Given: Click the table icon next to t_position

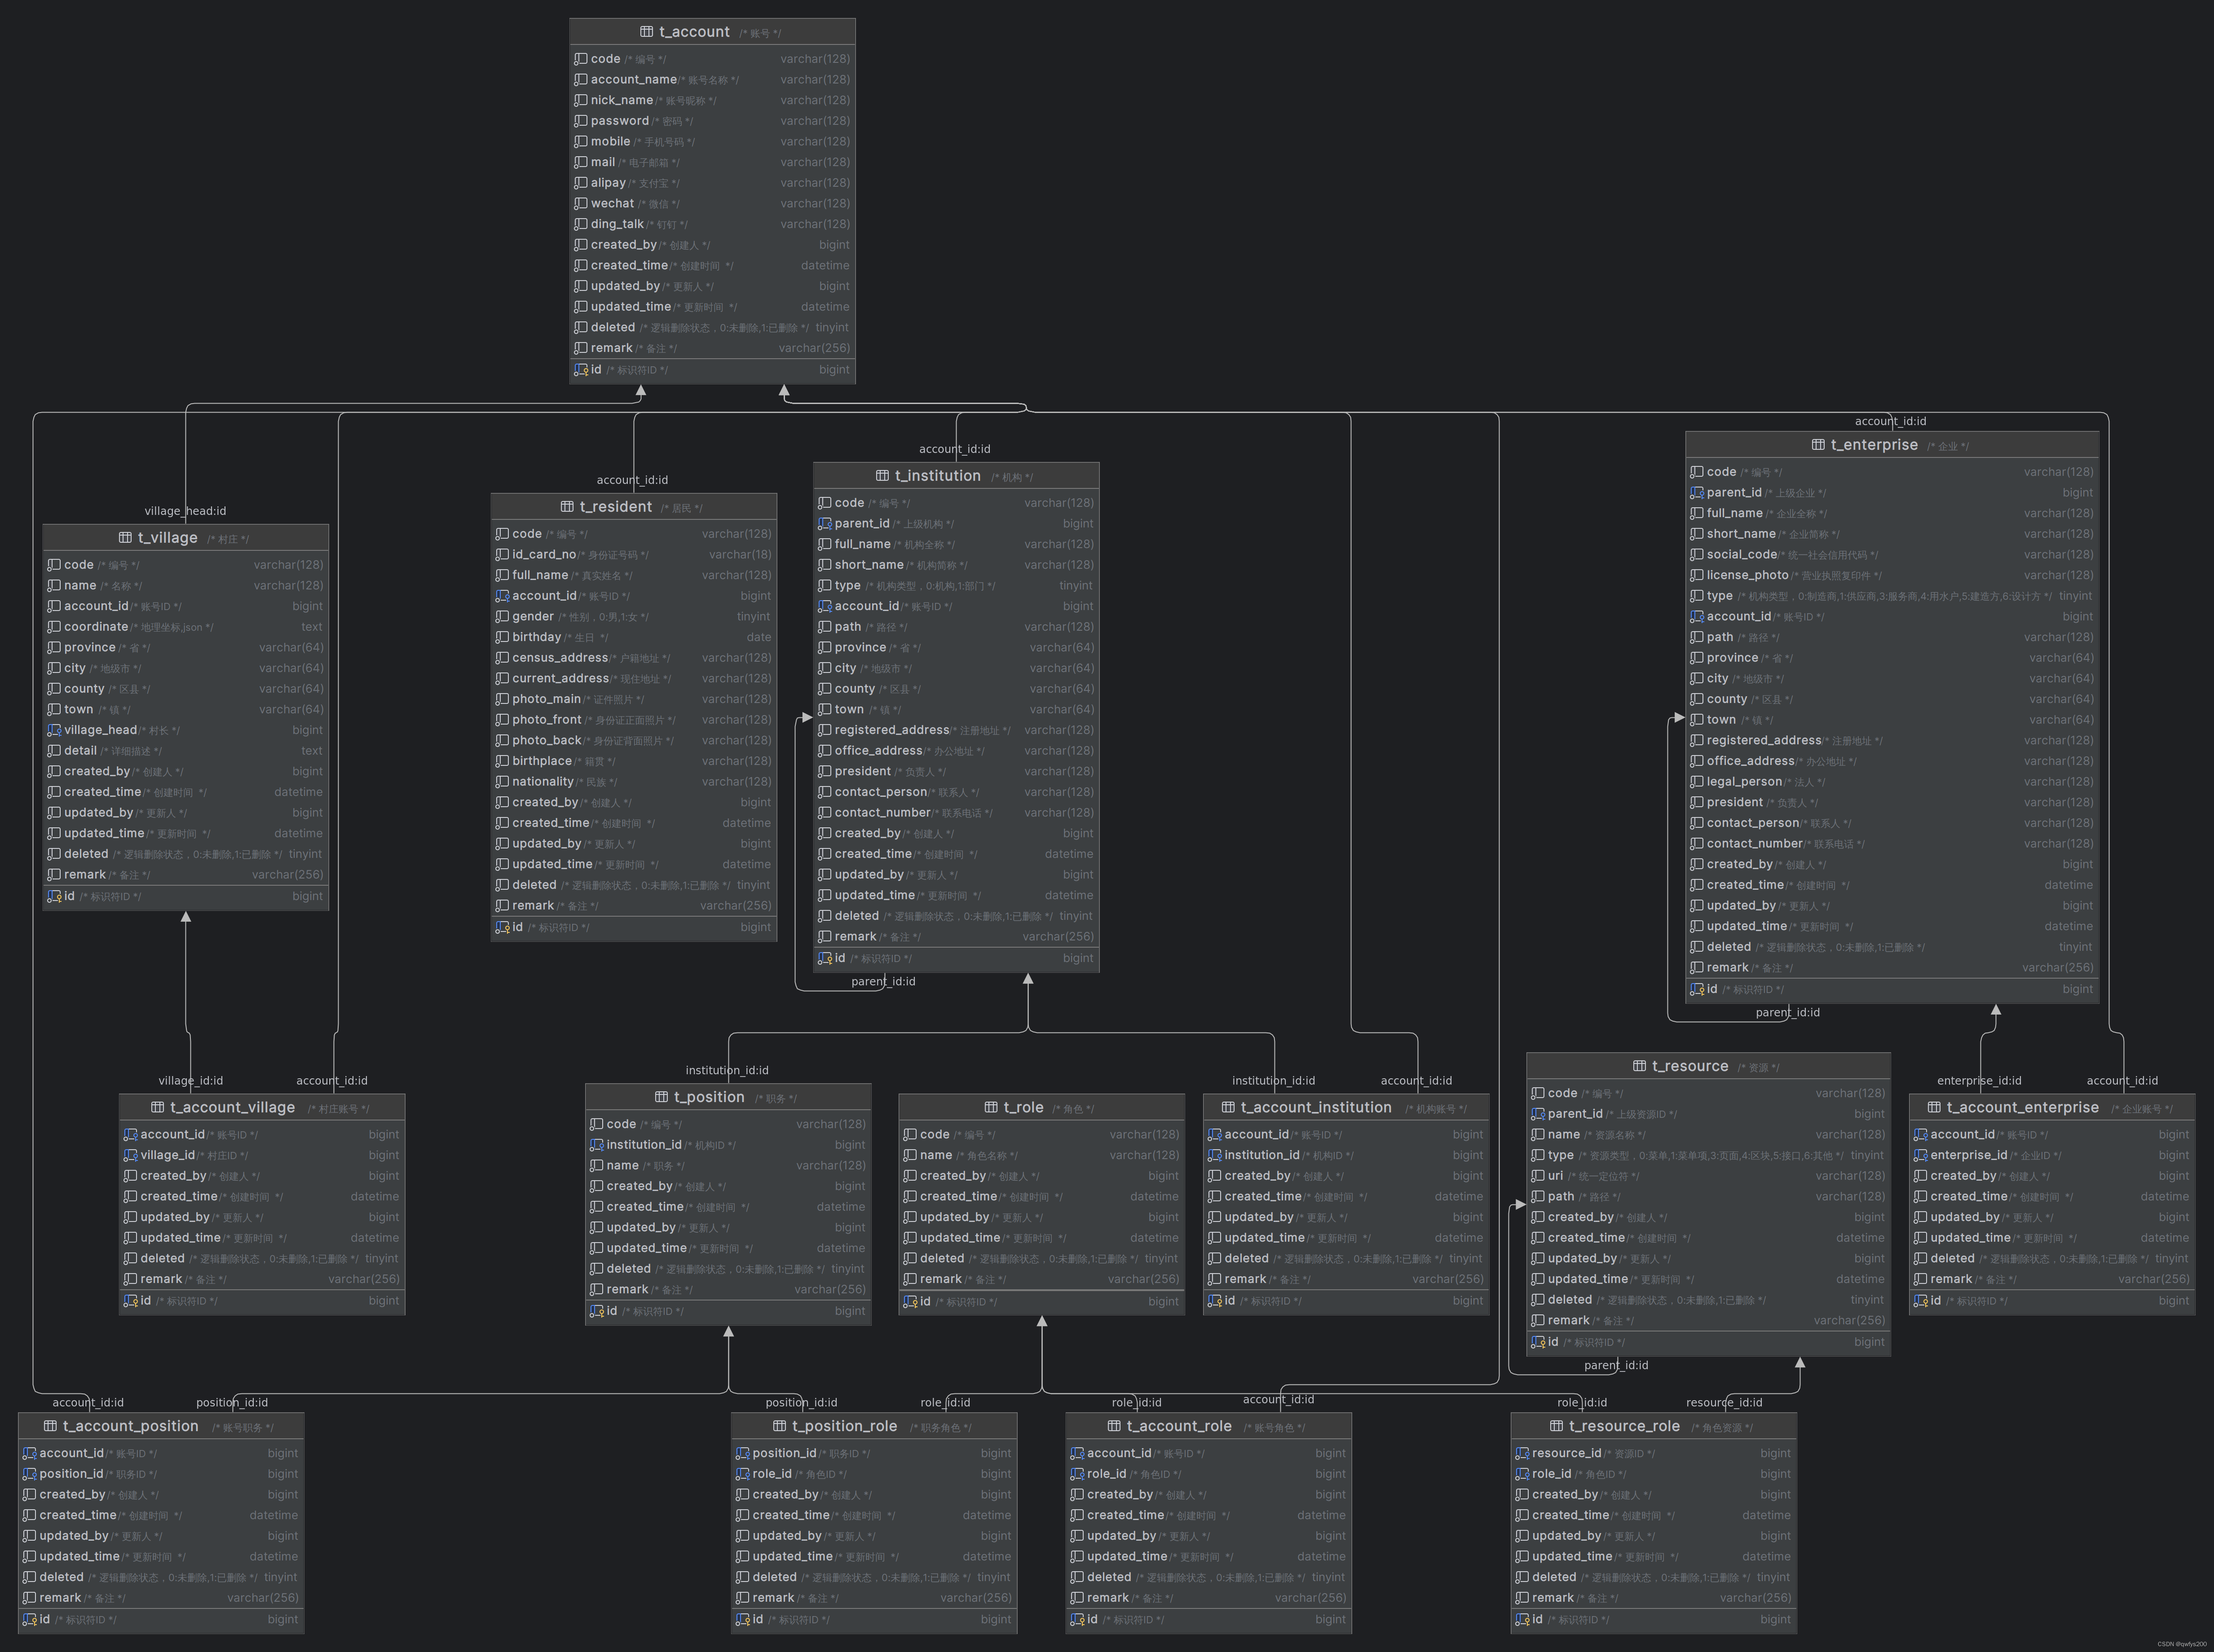Looking at the screenshot, I should pyautogui.click(x=662, y=1097).
